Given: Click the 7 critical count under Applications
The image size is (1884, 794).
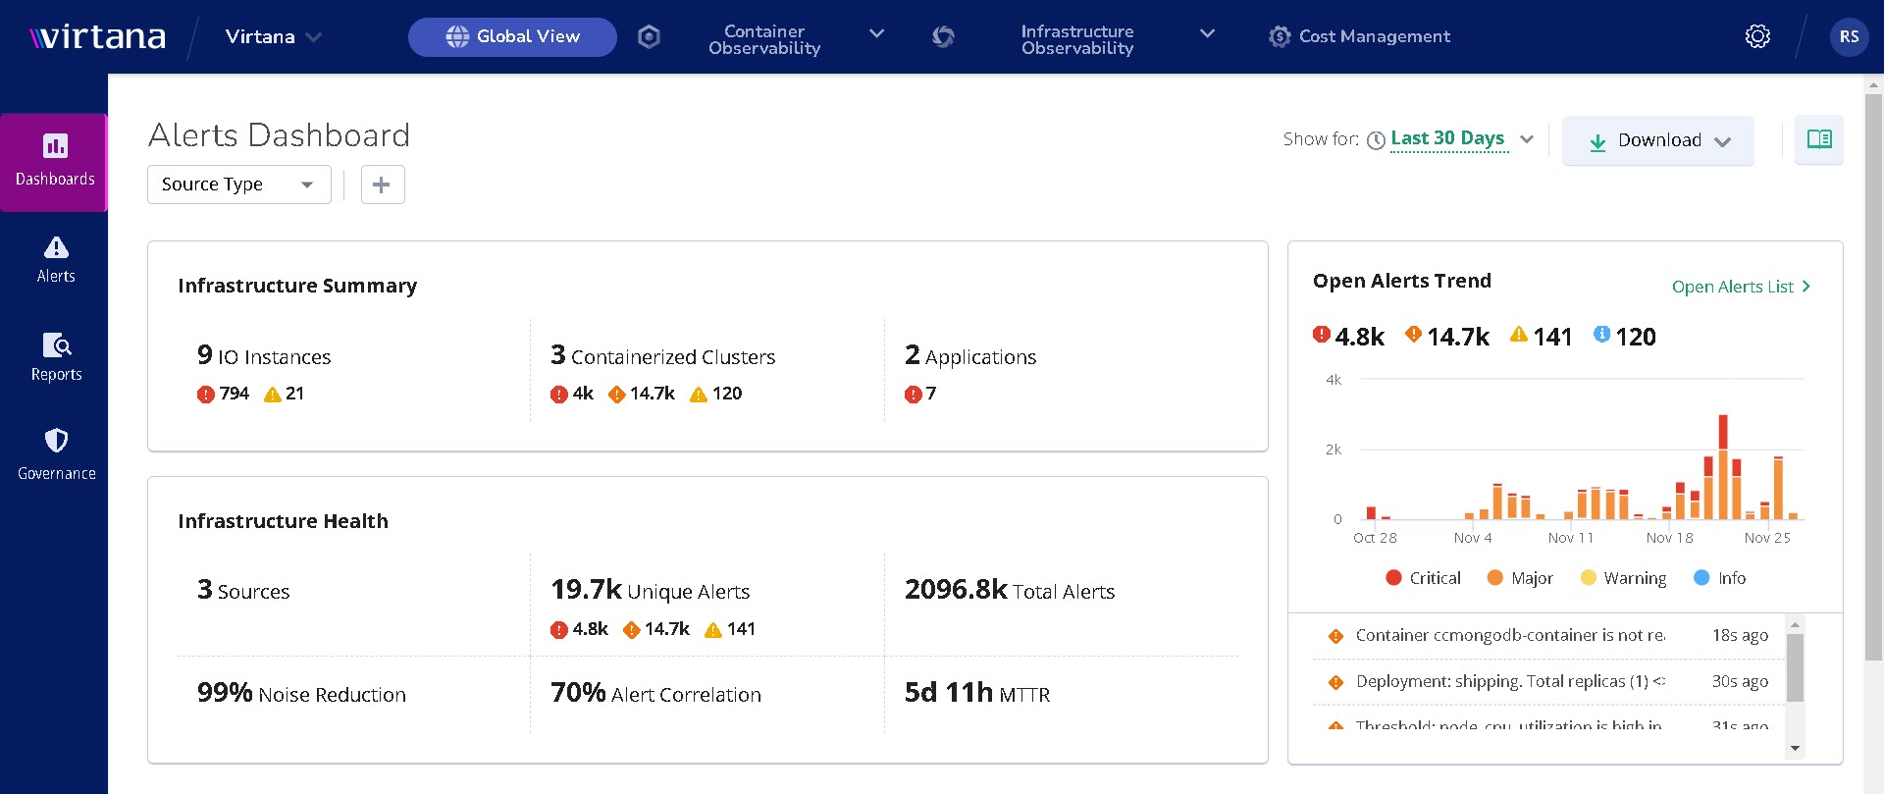Looking at the screenshot, I should pos(920,394).
